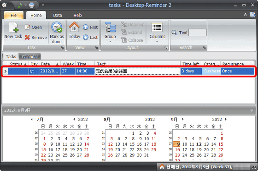Open the Data ribbon tab
258x171 pixels.
tap(58, 16)
